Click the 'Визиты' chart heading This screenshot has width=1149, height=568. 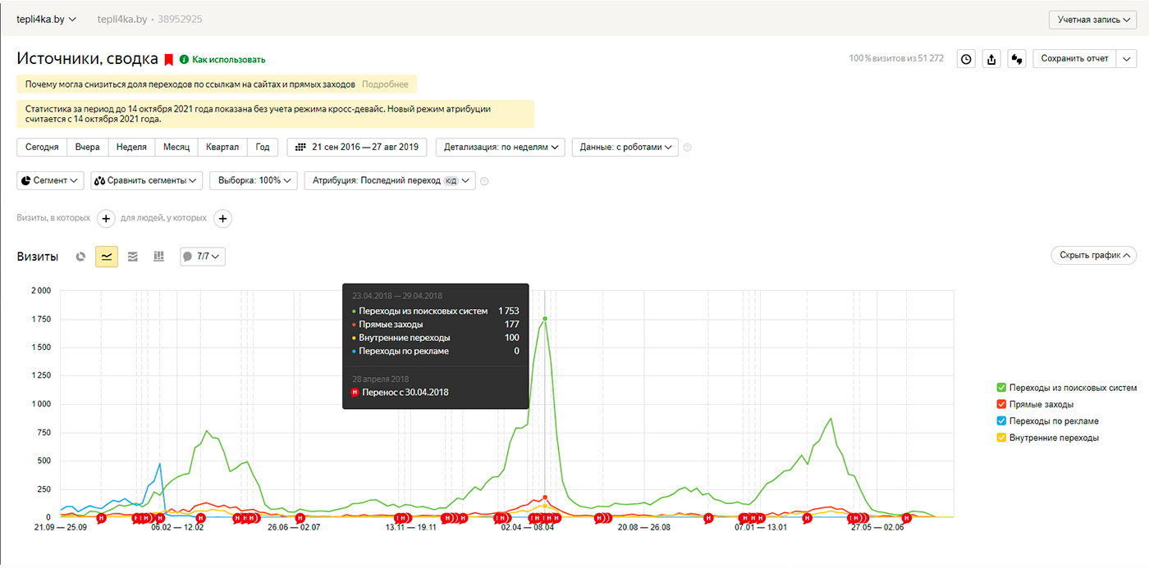[x=38, y=257]
